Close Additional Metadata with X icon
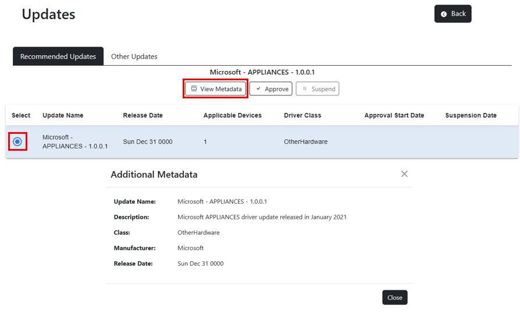 [404, 174]
